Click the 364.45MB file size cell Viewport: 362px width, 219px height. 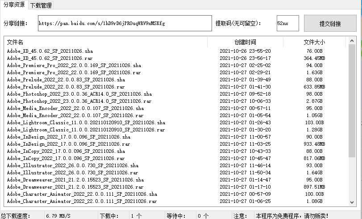click(x=314, y=58)
